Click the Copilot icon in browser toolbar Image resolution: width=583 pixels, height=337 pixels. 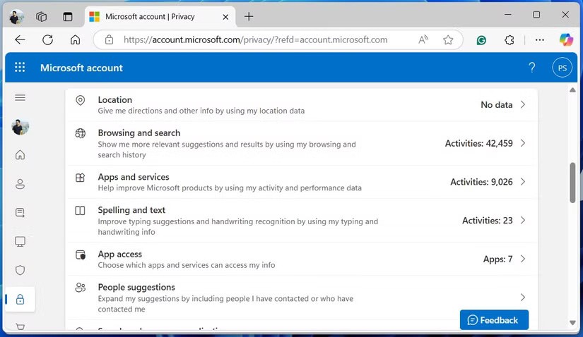coord(565,40)
